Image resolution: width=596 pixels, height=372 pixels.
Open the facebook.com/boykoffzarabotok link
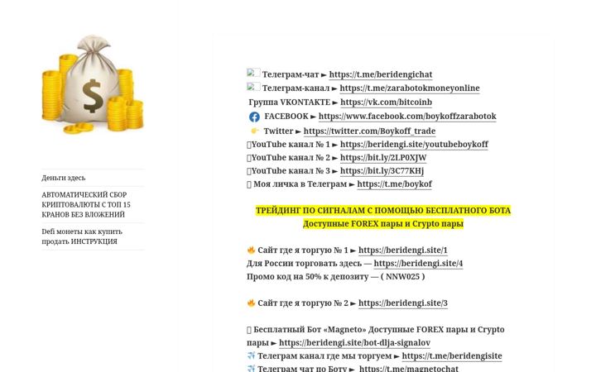click(x=407, y=117)
